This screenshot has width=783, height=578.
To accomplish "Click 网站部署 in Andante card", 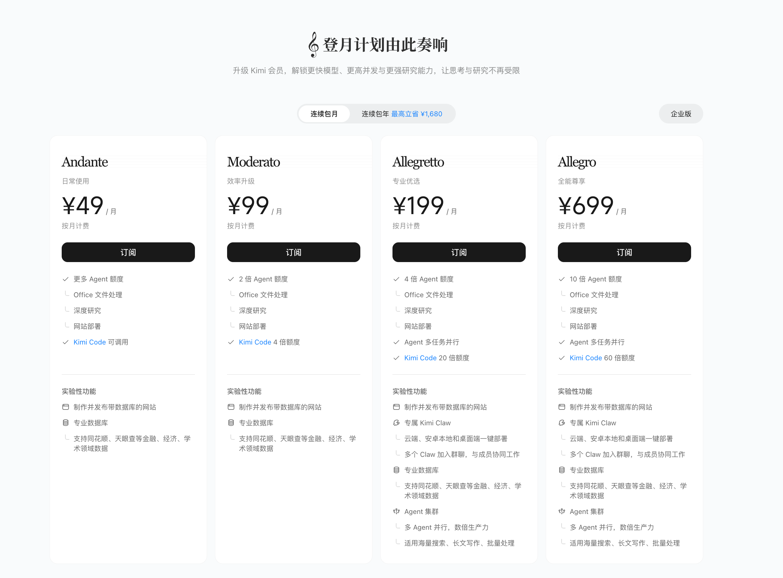I will point(87,326).
